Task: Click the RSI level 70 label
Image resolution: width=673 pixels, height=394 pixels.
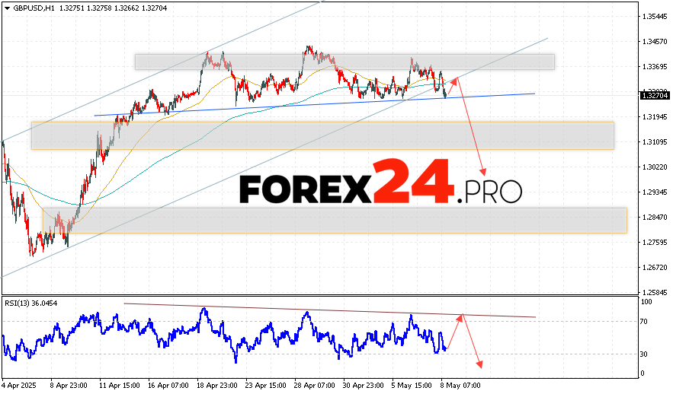Action: click(x=644, y=322)
